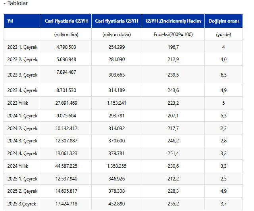Click the "- Tablolar" heading text
The width and height of the screenshot is (254, 211).
(15, 3)
